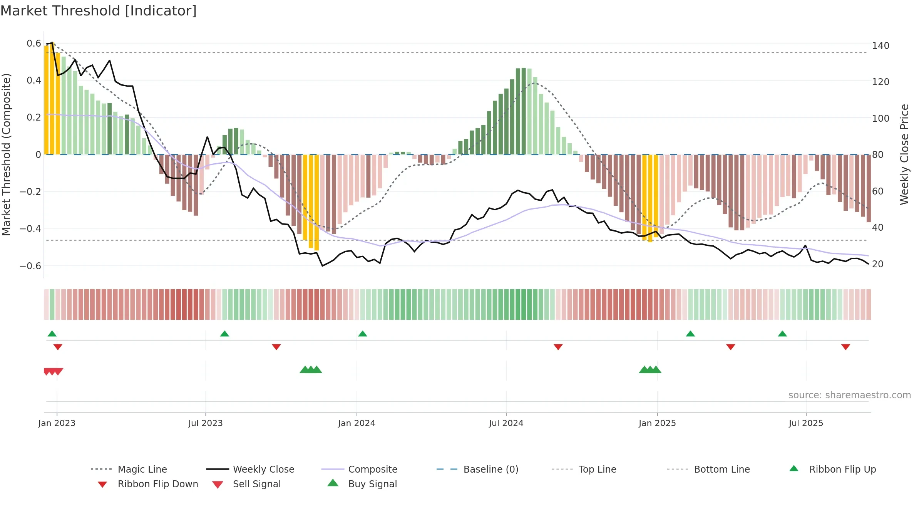Click the ribbon flip down marker after Jul 2025
924x520 pixels.
click(845, 347)
